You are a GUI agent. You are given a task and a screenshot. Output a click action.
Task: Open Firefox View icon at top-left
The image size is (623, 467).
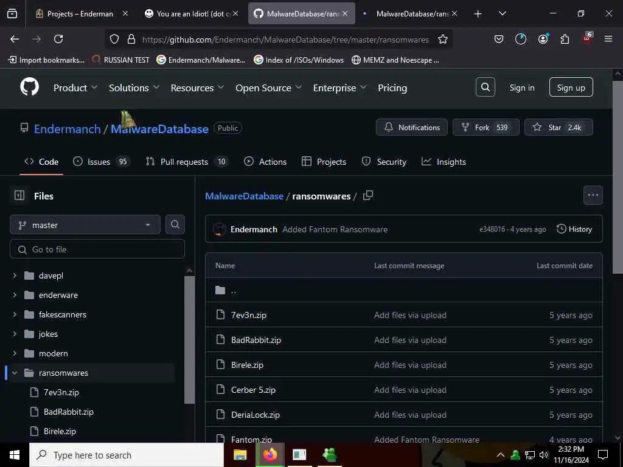[x=12, y=13]
